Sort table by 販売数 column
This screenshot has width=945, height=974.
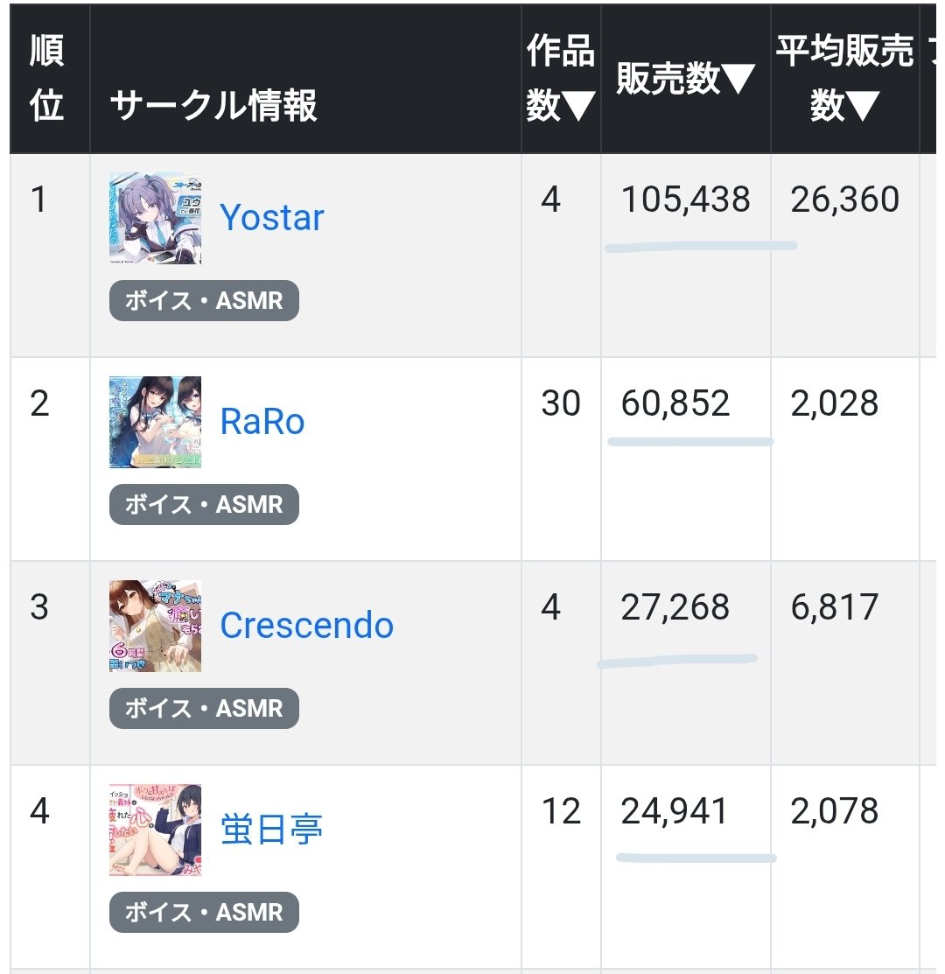[685, 80]
